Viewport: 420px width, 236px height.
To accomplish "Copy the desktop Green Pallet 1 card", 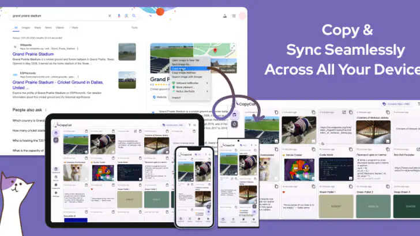I will 351,186.
